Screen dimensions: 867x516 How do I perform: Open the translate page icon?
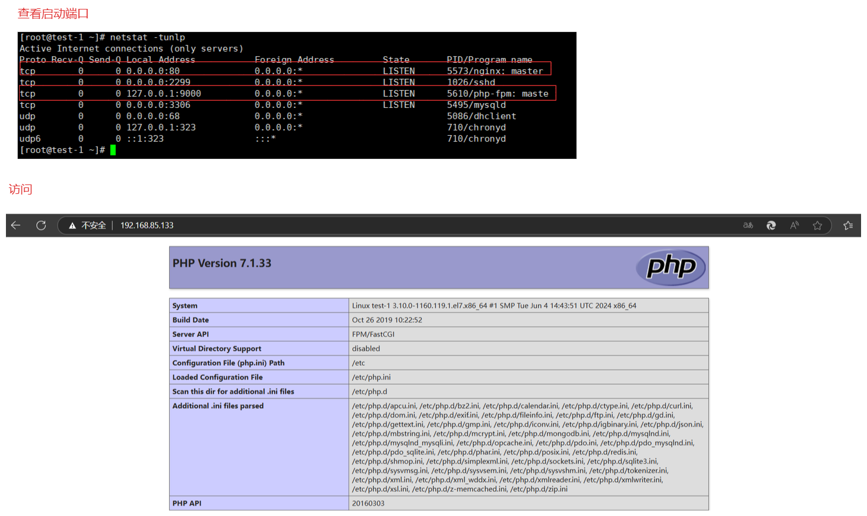(748, 225)
